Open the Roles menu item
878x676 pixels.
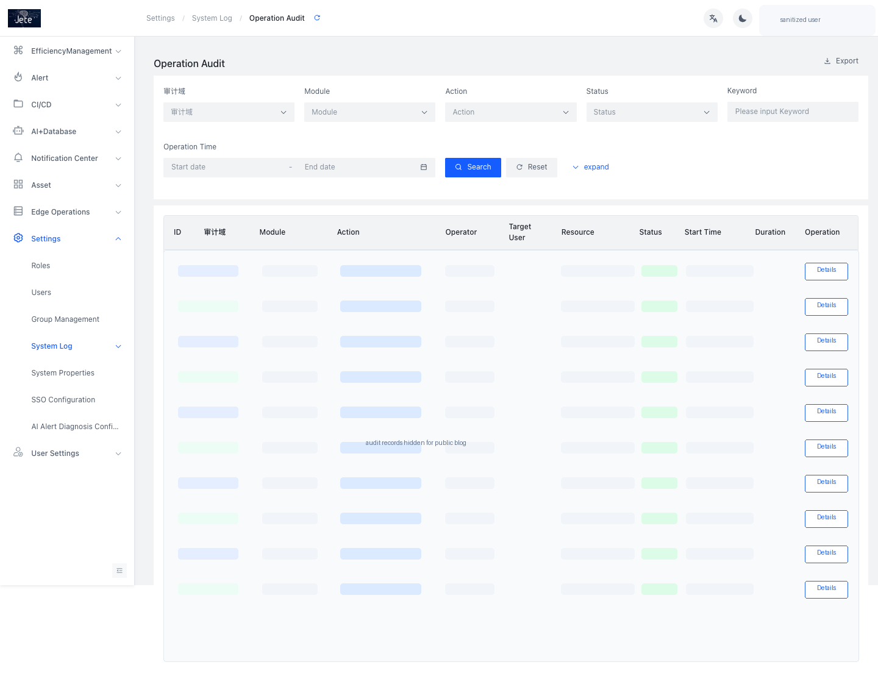click(41, 266)
